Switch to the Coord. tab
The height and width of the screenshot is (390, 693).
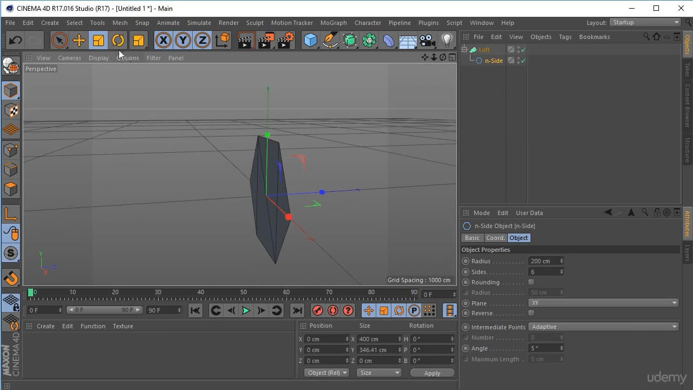(495, 238)
